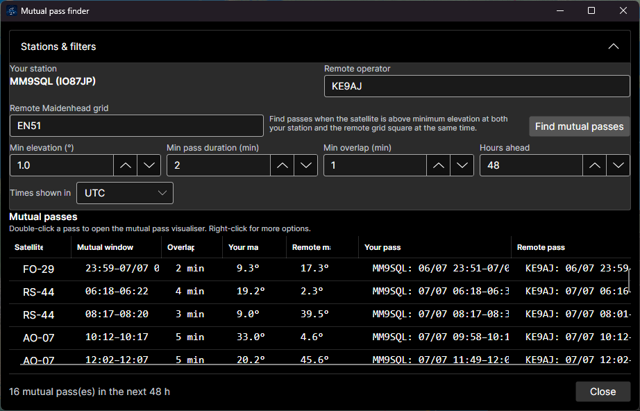Sort by the Remote max column header
This screenshot has width=640, height=411.
[x=323, y=247]
